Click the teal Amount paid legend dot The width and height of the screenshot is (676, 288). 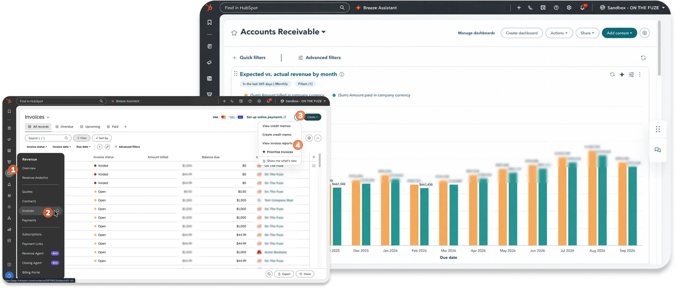tap(334, 95)
